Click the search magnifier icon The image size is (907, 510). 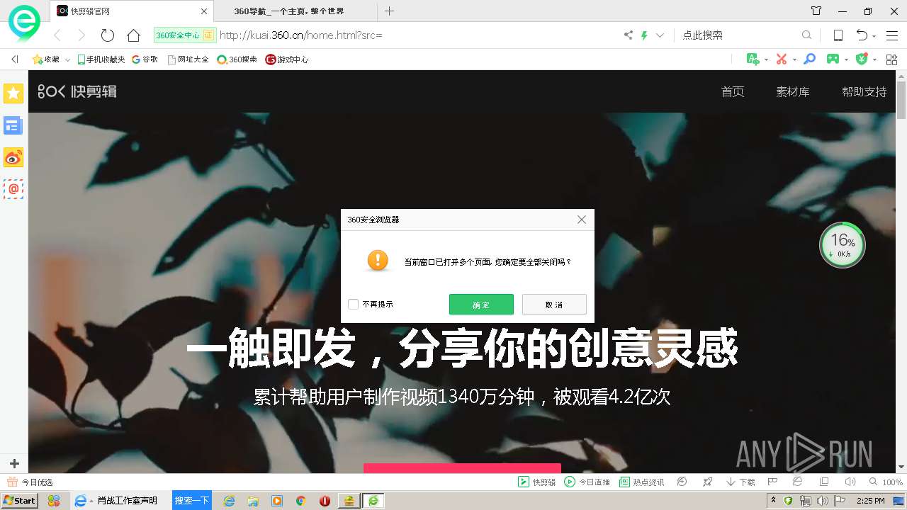tap(806, 35)
